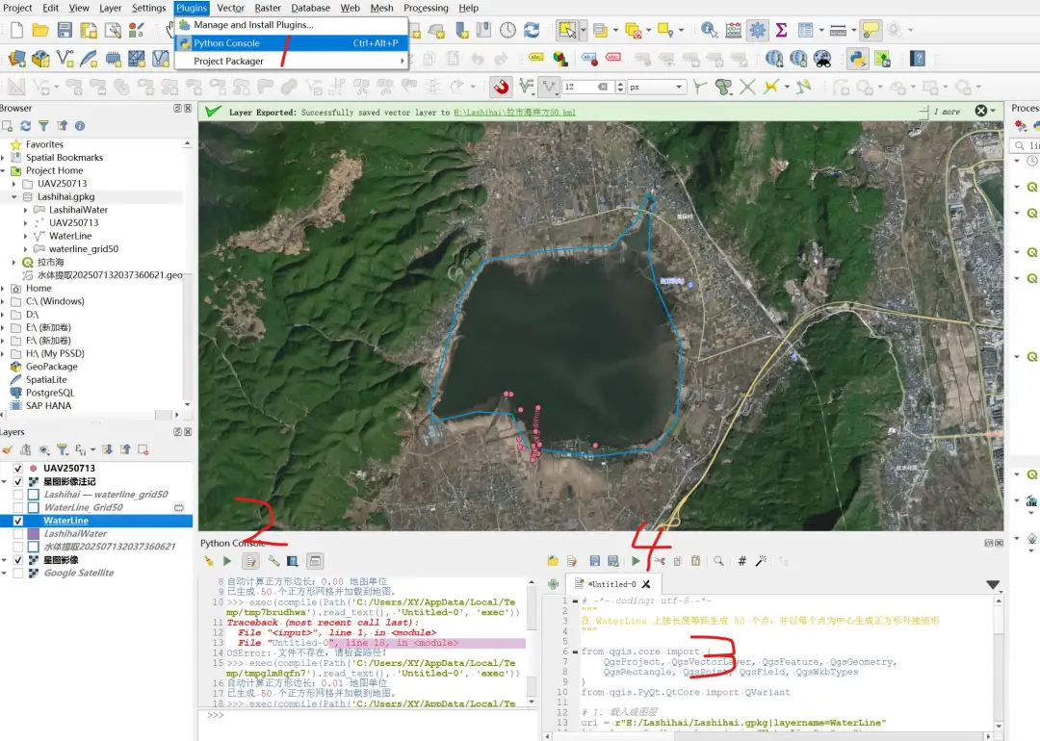The height and width of the screenshot is (741, 1040).
Task: Select the Measure Line ruler tool
Action: 838,30
